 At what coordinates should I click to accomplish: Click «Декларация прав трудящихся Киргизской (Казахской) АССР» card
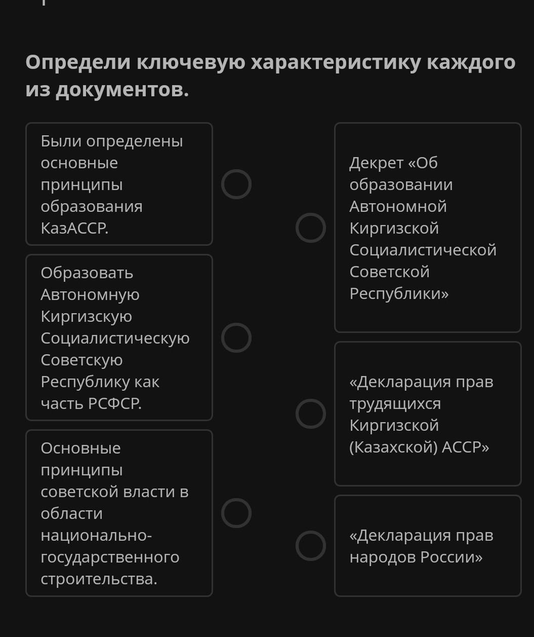coord(428,414)
